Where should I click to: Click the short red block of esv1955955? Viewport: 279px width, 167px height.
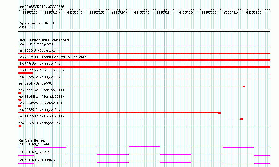coord(25,73)
